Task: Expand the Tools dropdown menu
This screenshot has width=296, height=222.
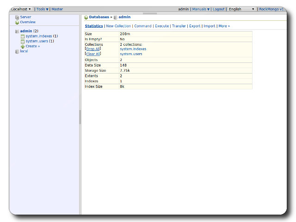Action: [42, 9]
